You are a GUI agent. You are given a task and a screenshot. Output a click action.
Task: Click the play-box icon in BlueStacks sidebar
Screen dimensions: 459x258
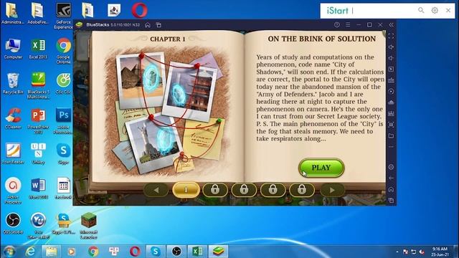[x=391, y=70]
